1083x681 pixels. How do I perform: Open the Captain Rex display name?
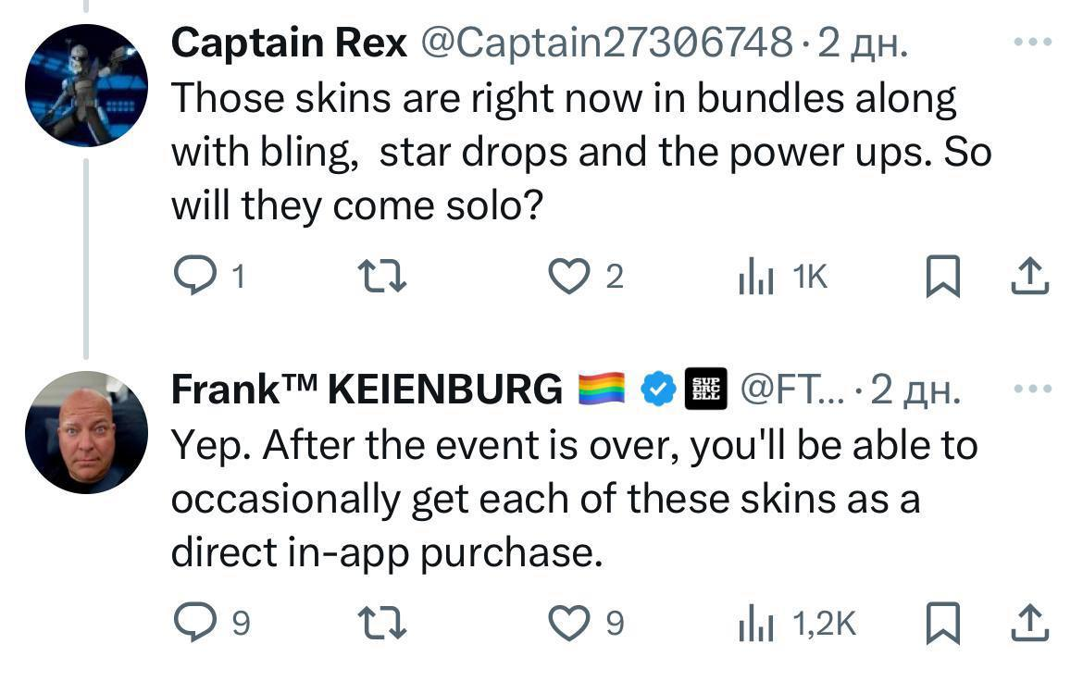coord(290,43)
